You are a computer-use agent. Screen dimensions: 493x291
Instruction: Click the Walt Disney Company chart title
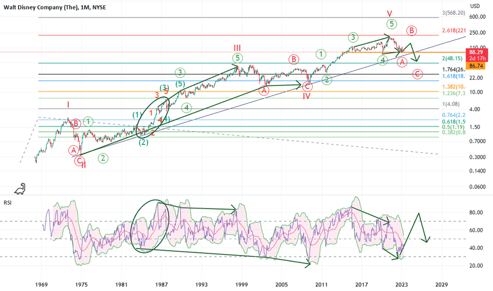[x=54, y=7]
